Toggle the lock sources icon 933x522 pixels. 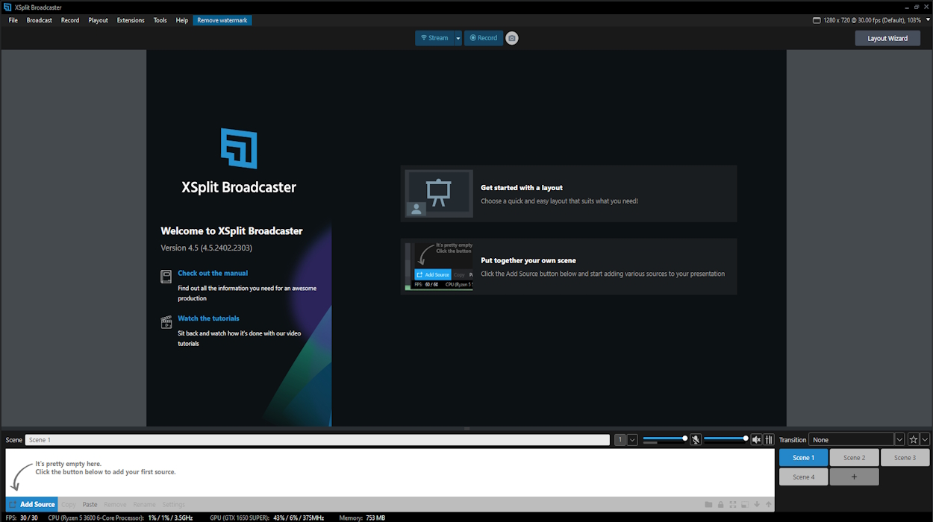click(720, 504)
